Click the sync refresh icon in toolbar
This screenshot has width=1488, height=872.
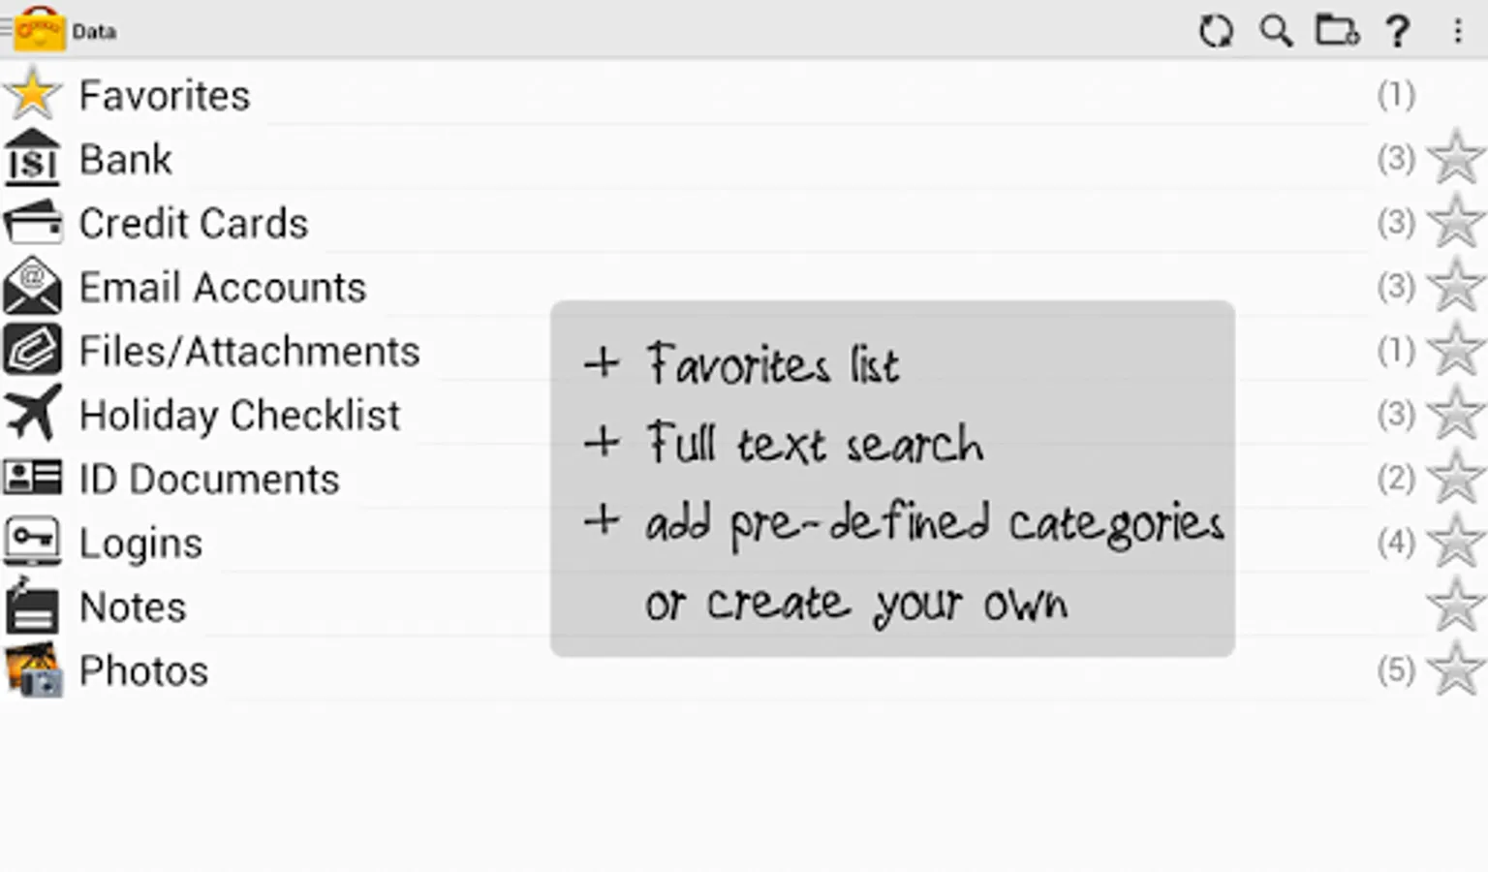click(1216, 31)
